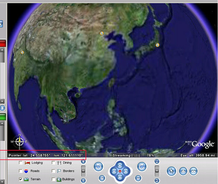Viewport: 218px width, 184px height.
Task: Tilt the view up using top tilt button
Action: [157, 161]
